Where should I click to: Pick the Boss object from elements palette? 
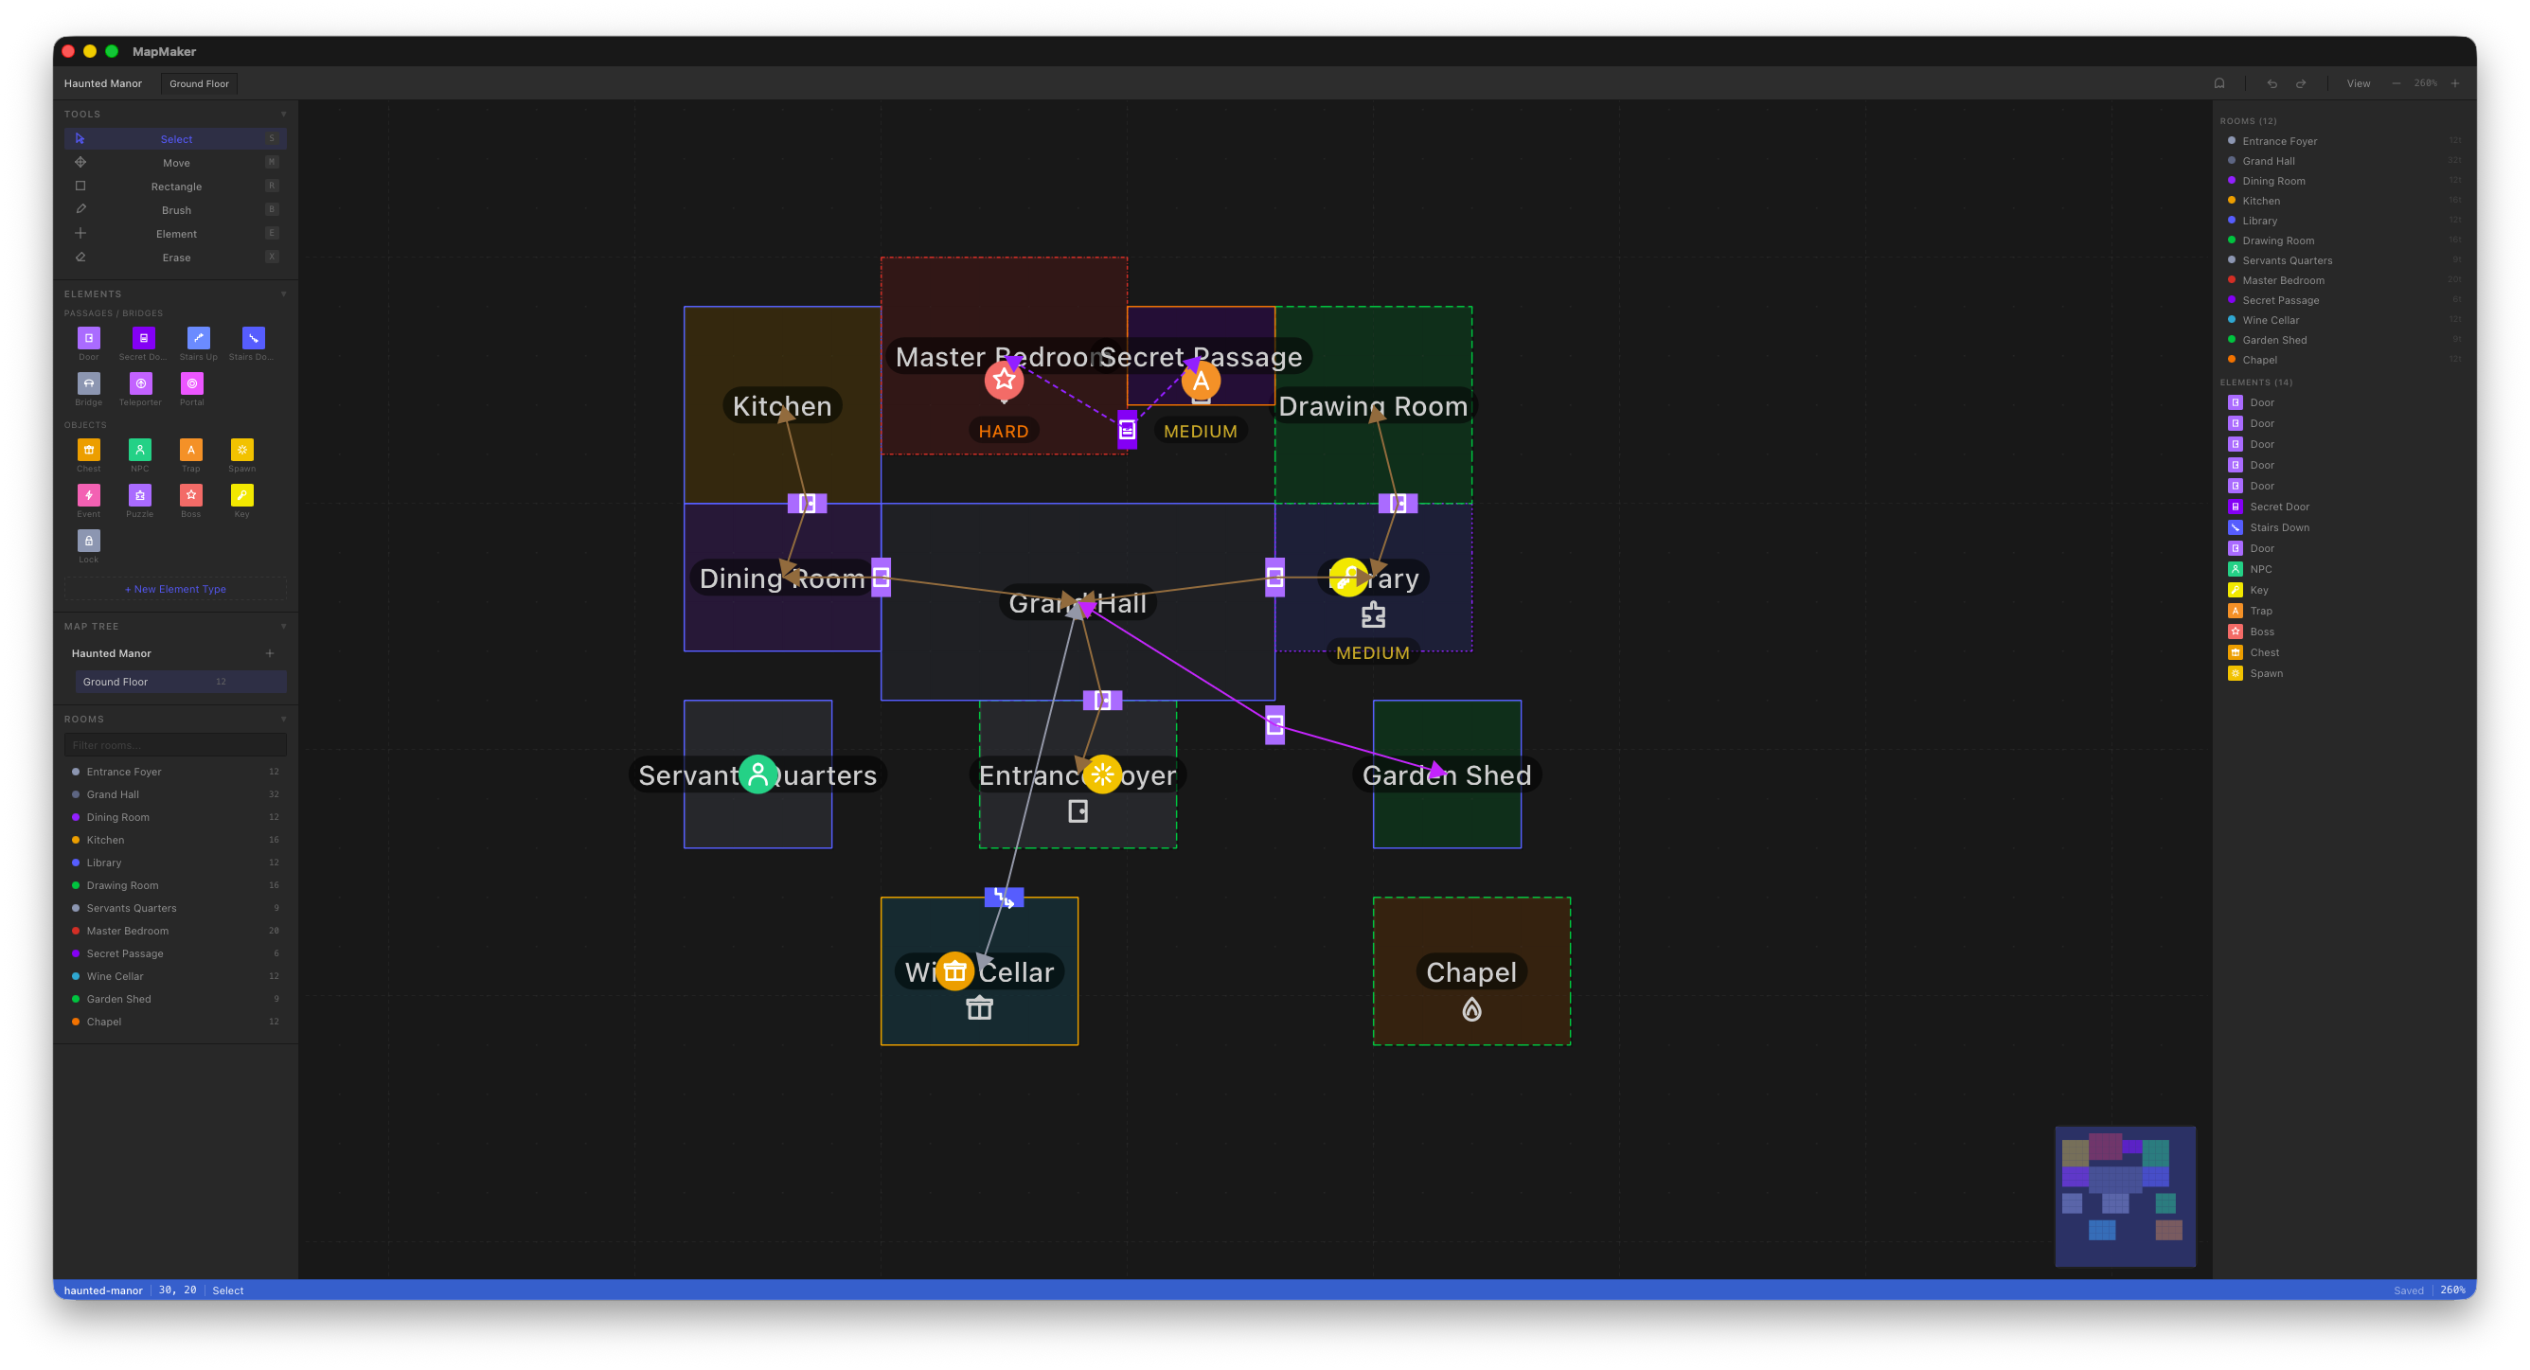click(190, 495)
